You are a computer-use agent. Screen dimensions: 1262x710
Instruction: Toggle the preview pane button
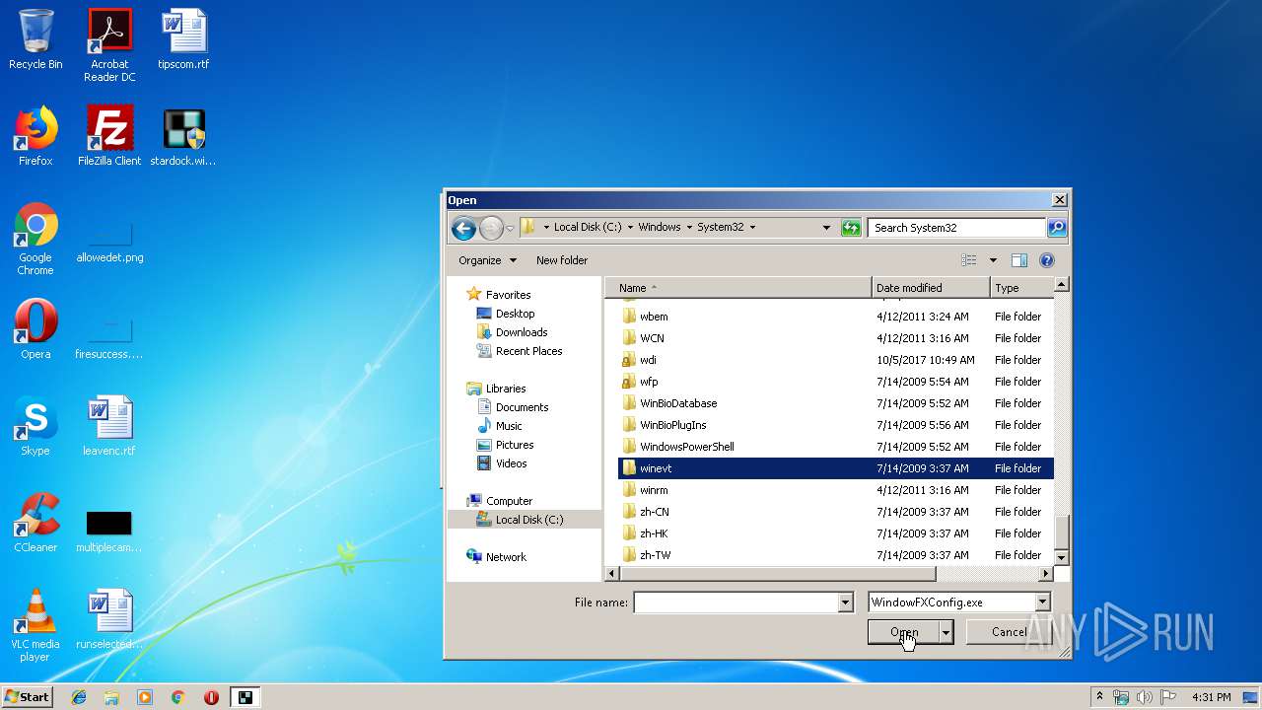pos(1019,260)
